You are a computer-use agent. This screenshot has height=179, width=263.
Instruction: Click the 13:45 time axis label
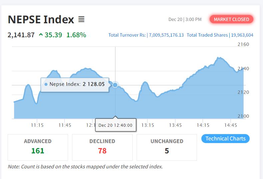pyautogui.click(x=175, y=125)
